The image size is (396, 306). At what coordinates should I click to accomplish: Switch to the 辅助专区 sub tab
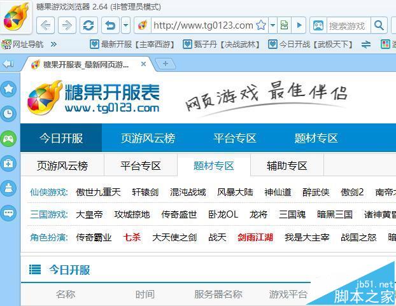pyautogui.click(x=287, y=166)
